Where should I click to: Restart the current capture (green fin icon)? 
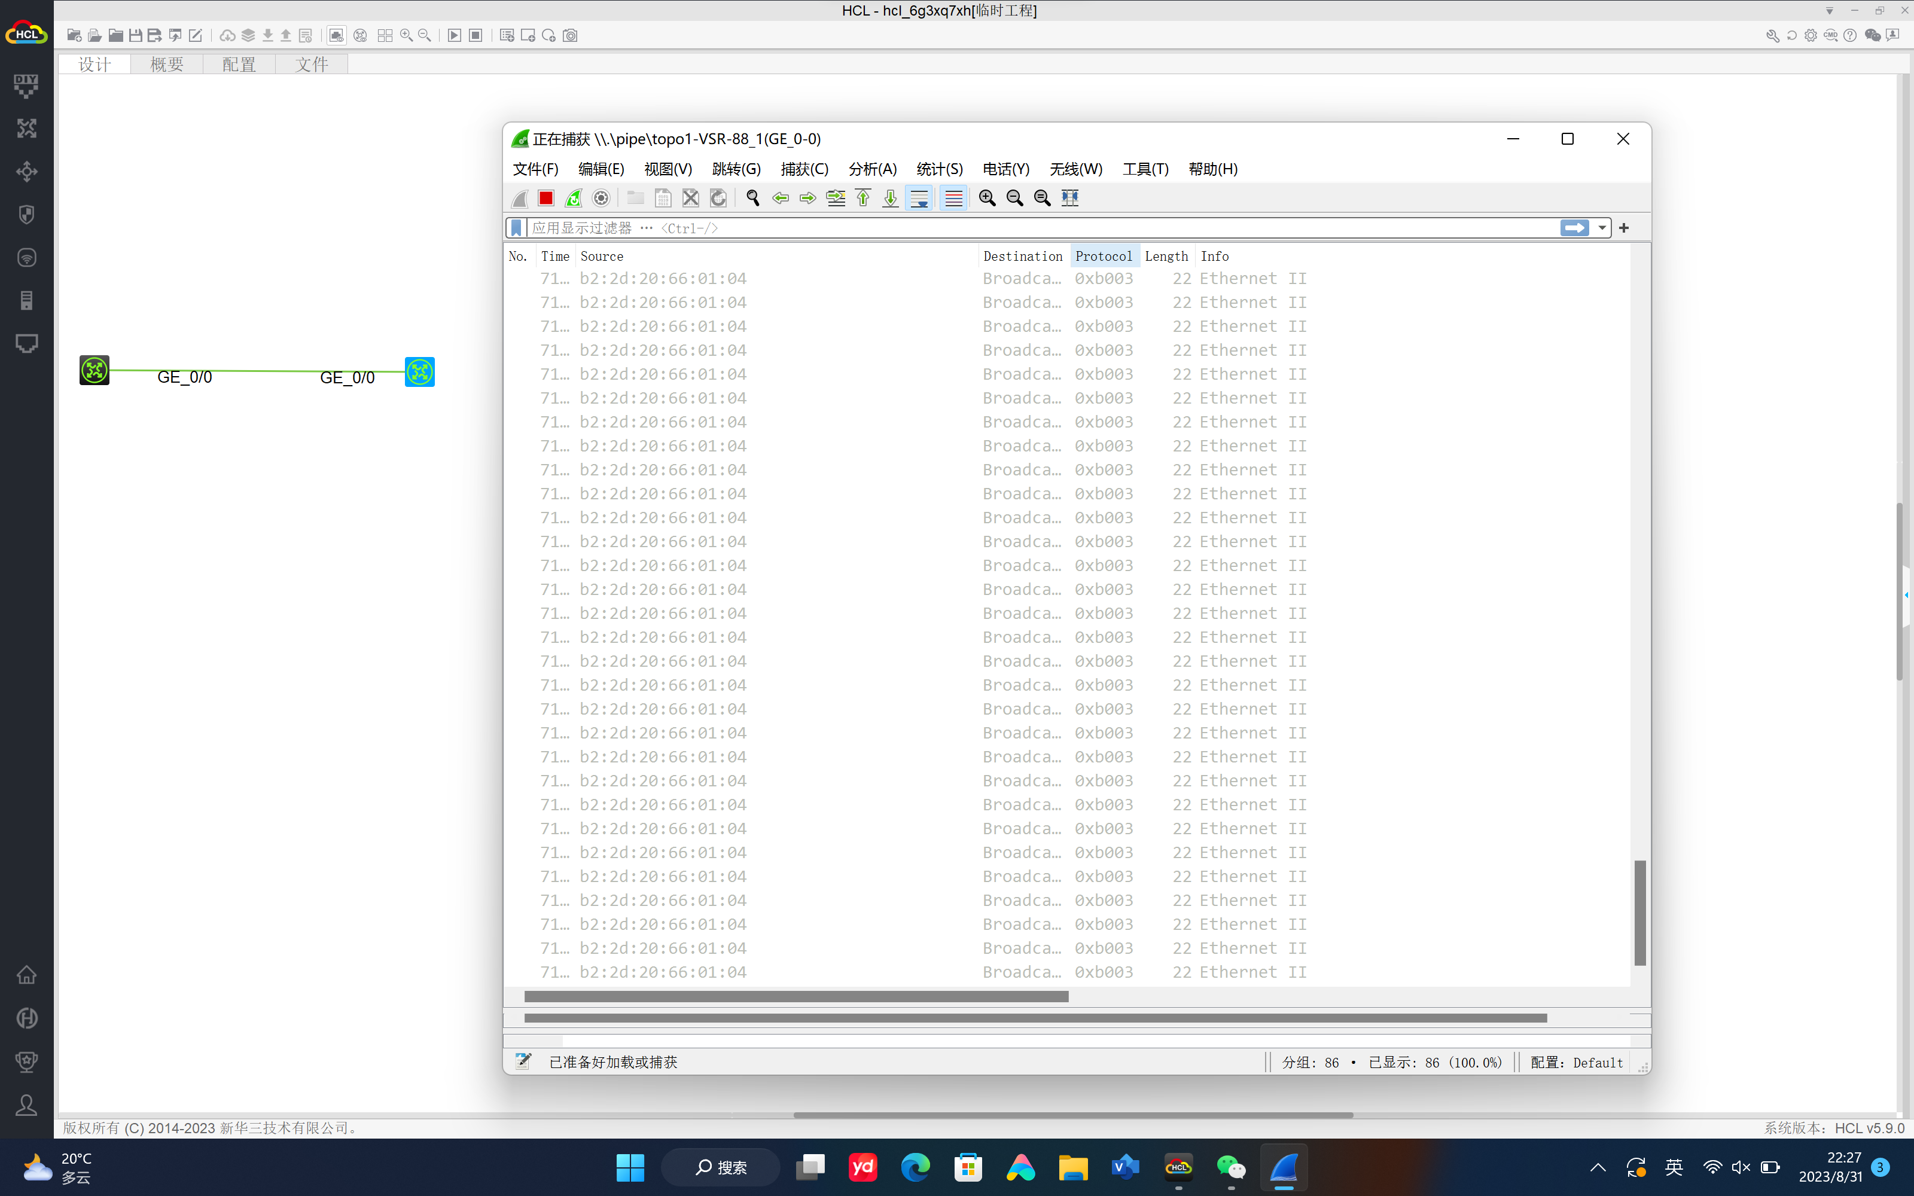tap(574, 198)
